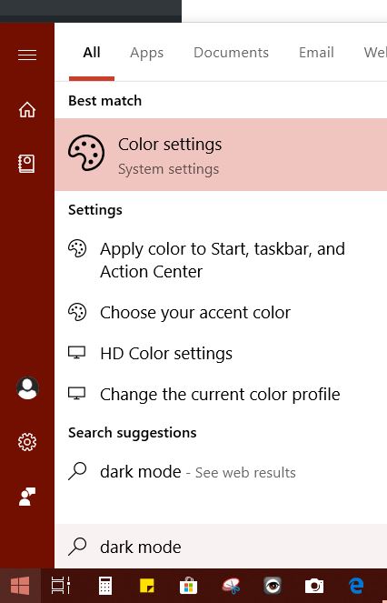The width and height of the screenshot is (387, 603).
Task: Open the Notebook icon in the sidebar
Action: 27,164
